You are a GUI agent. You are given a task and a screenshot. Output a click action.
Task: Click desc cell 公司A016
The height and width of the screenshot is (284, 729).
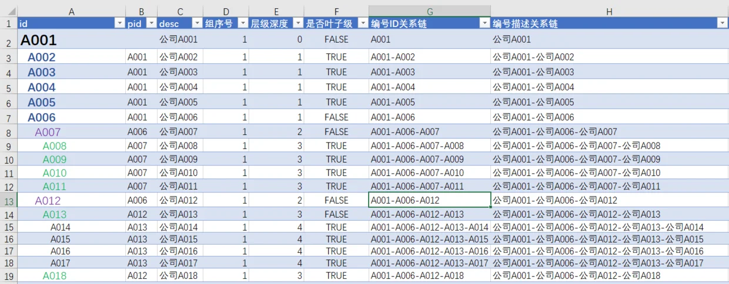180,251
